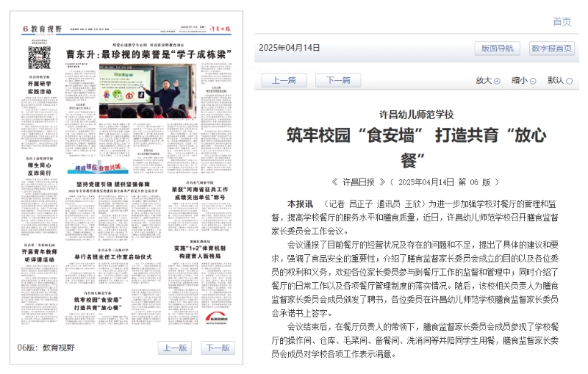The height and width of the screenshot is (374, 588).
Task: Open article 曹东升:最珍视的荣誉是“学子成栋梁”
Action: (x=149, y=54)
